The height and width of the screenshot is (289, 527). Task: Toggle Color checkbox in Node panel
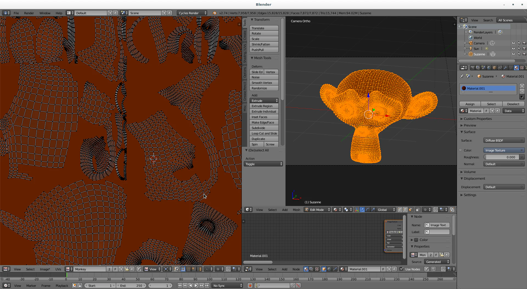[x=416, y=240]
